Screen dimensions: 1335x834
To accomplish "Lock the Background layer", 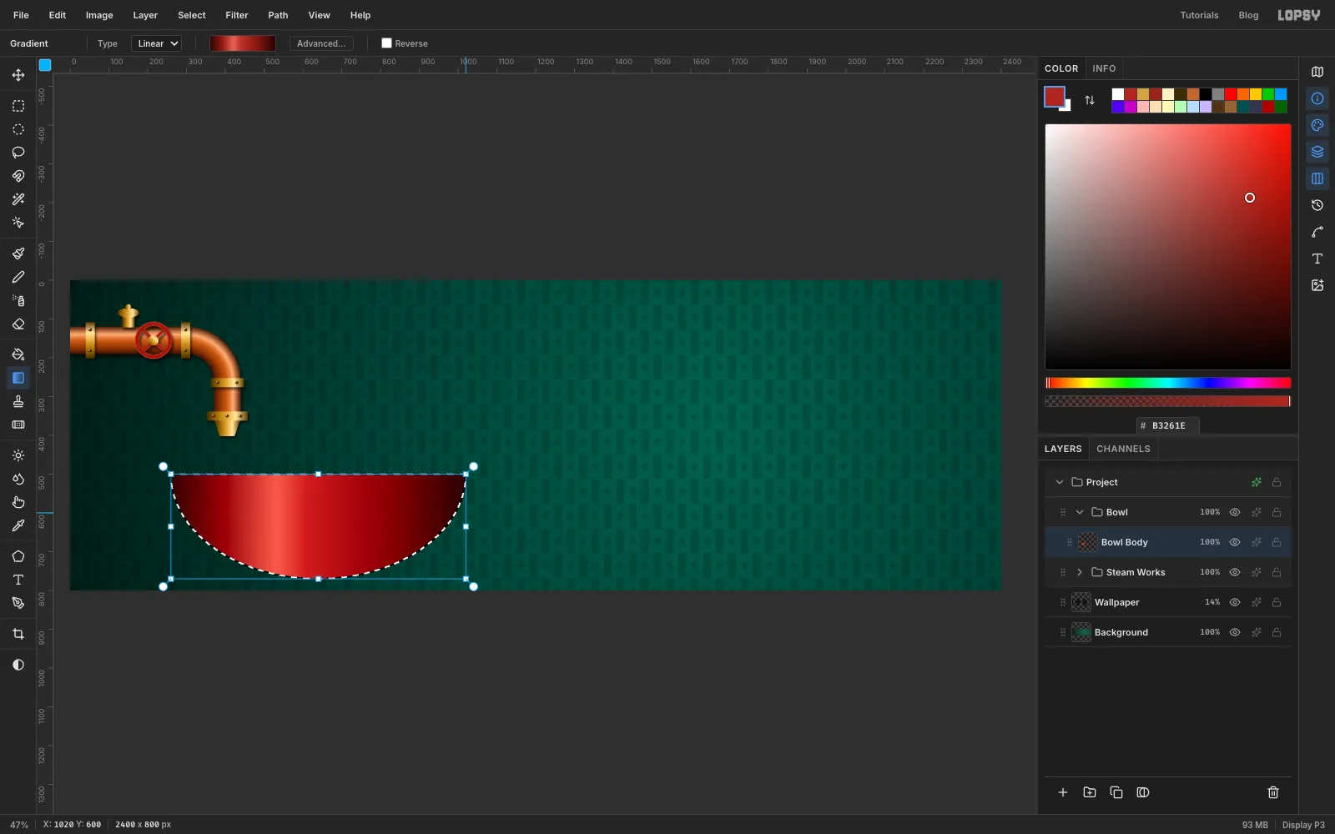I will click(1277, 632).
